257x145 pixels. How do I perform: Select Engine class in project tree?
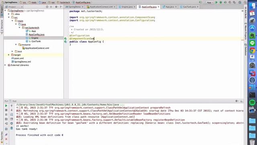coord(35,38)
